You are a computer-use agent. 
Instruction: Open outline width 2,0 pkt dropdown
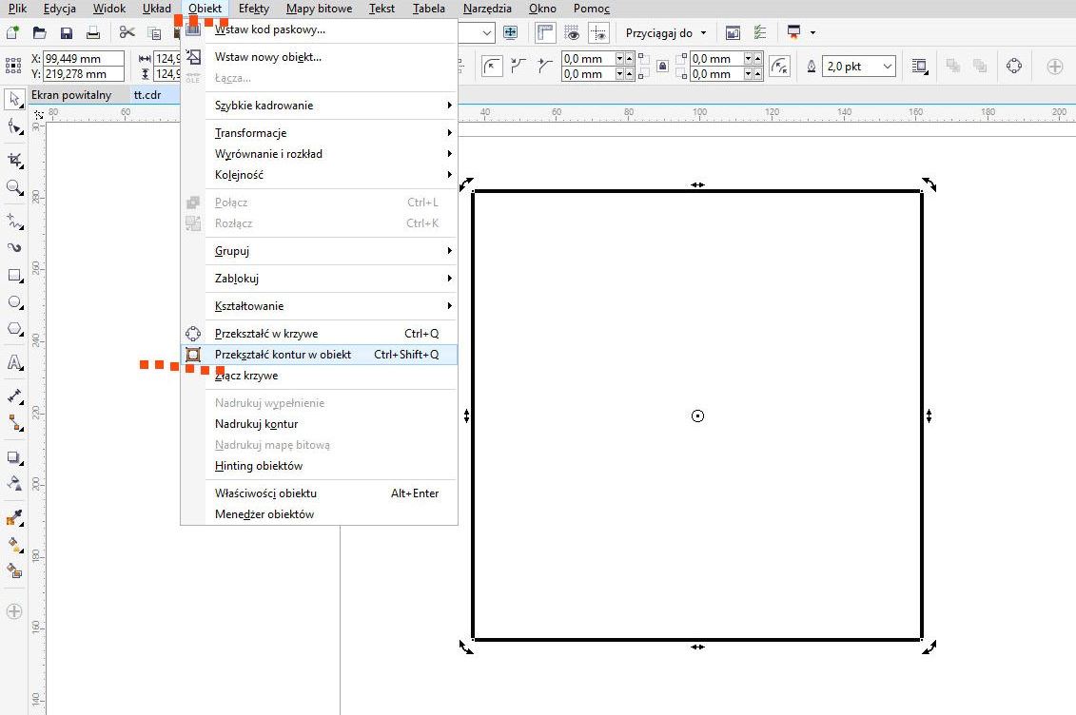click(888, 67)
